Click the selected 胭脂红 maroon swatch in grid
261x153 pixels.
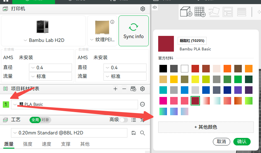coord(195,101)
